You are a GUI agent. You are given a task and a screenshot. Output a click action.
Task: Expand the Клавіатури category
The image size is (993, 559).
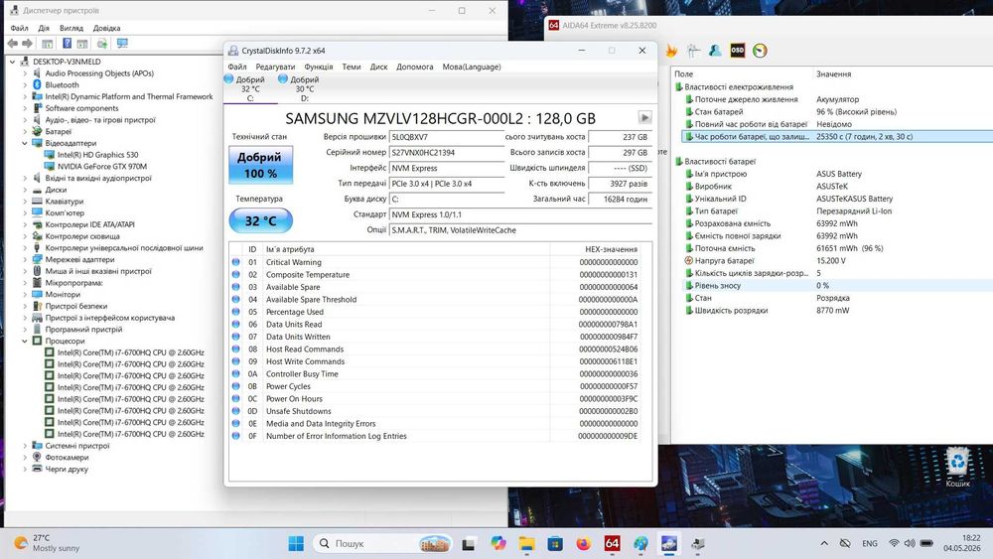pos(25,202)
